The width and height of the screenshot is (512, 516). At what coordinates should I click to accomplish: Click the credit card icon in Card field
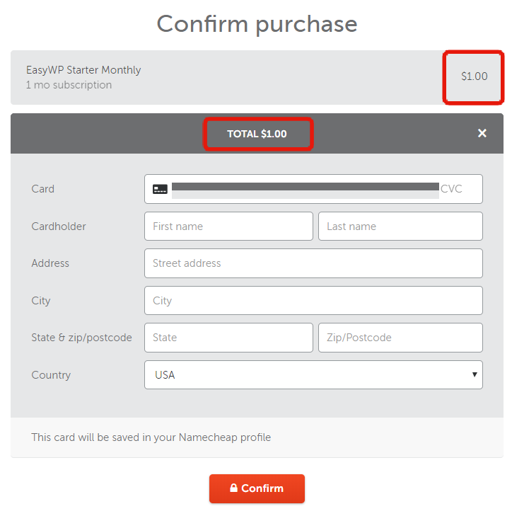pyautogui.click(x=160, y=189)
